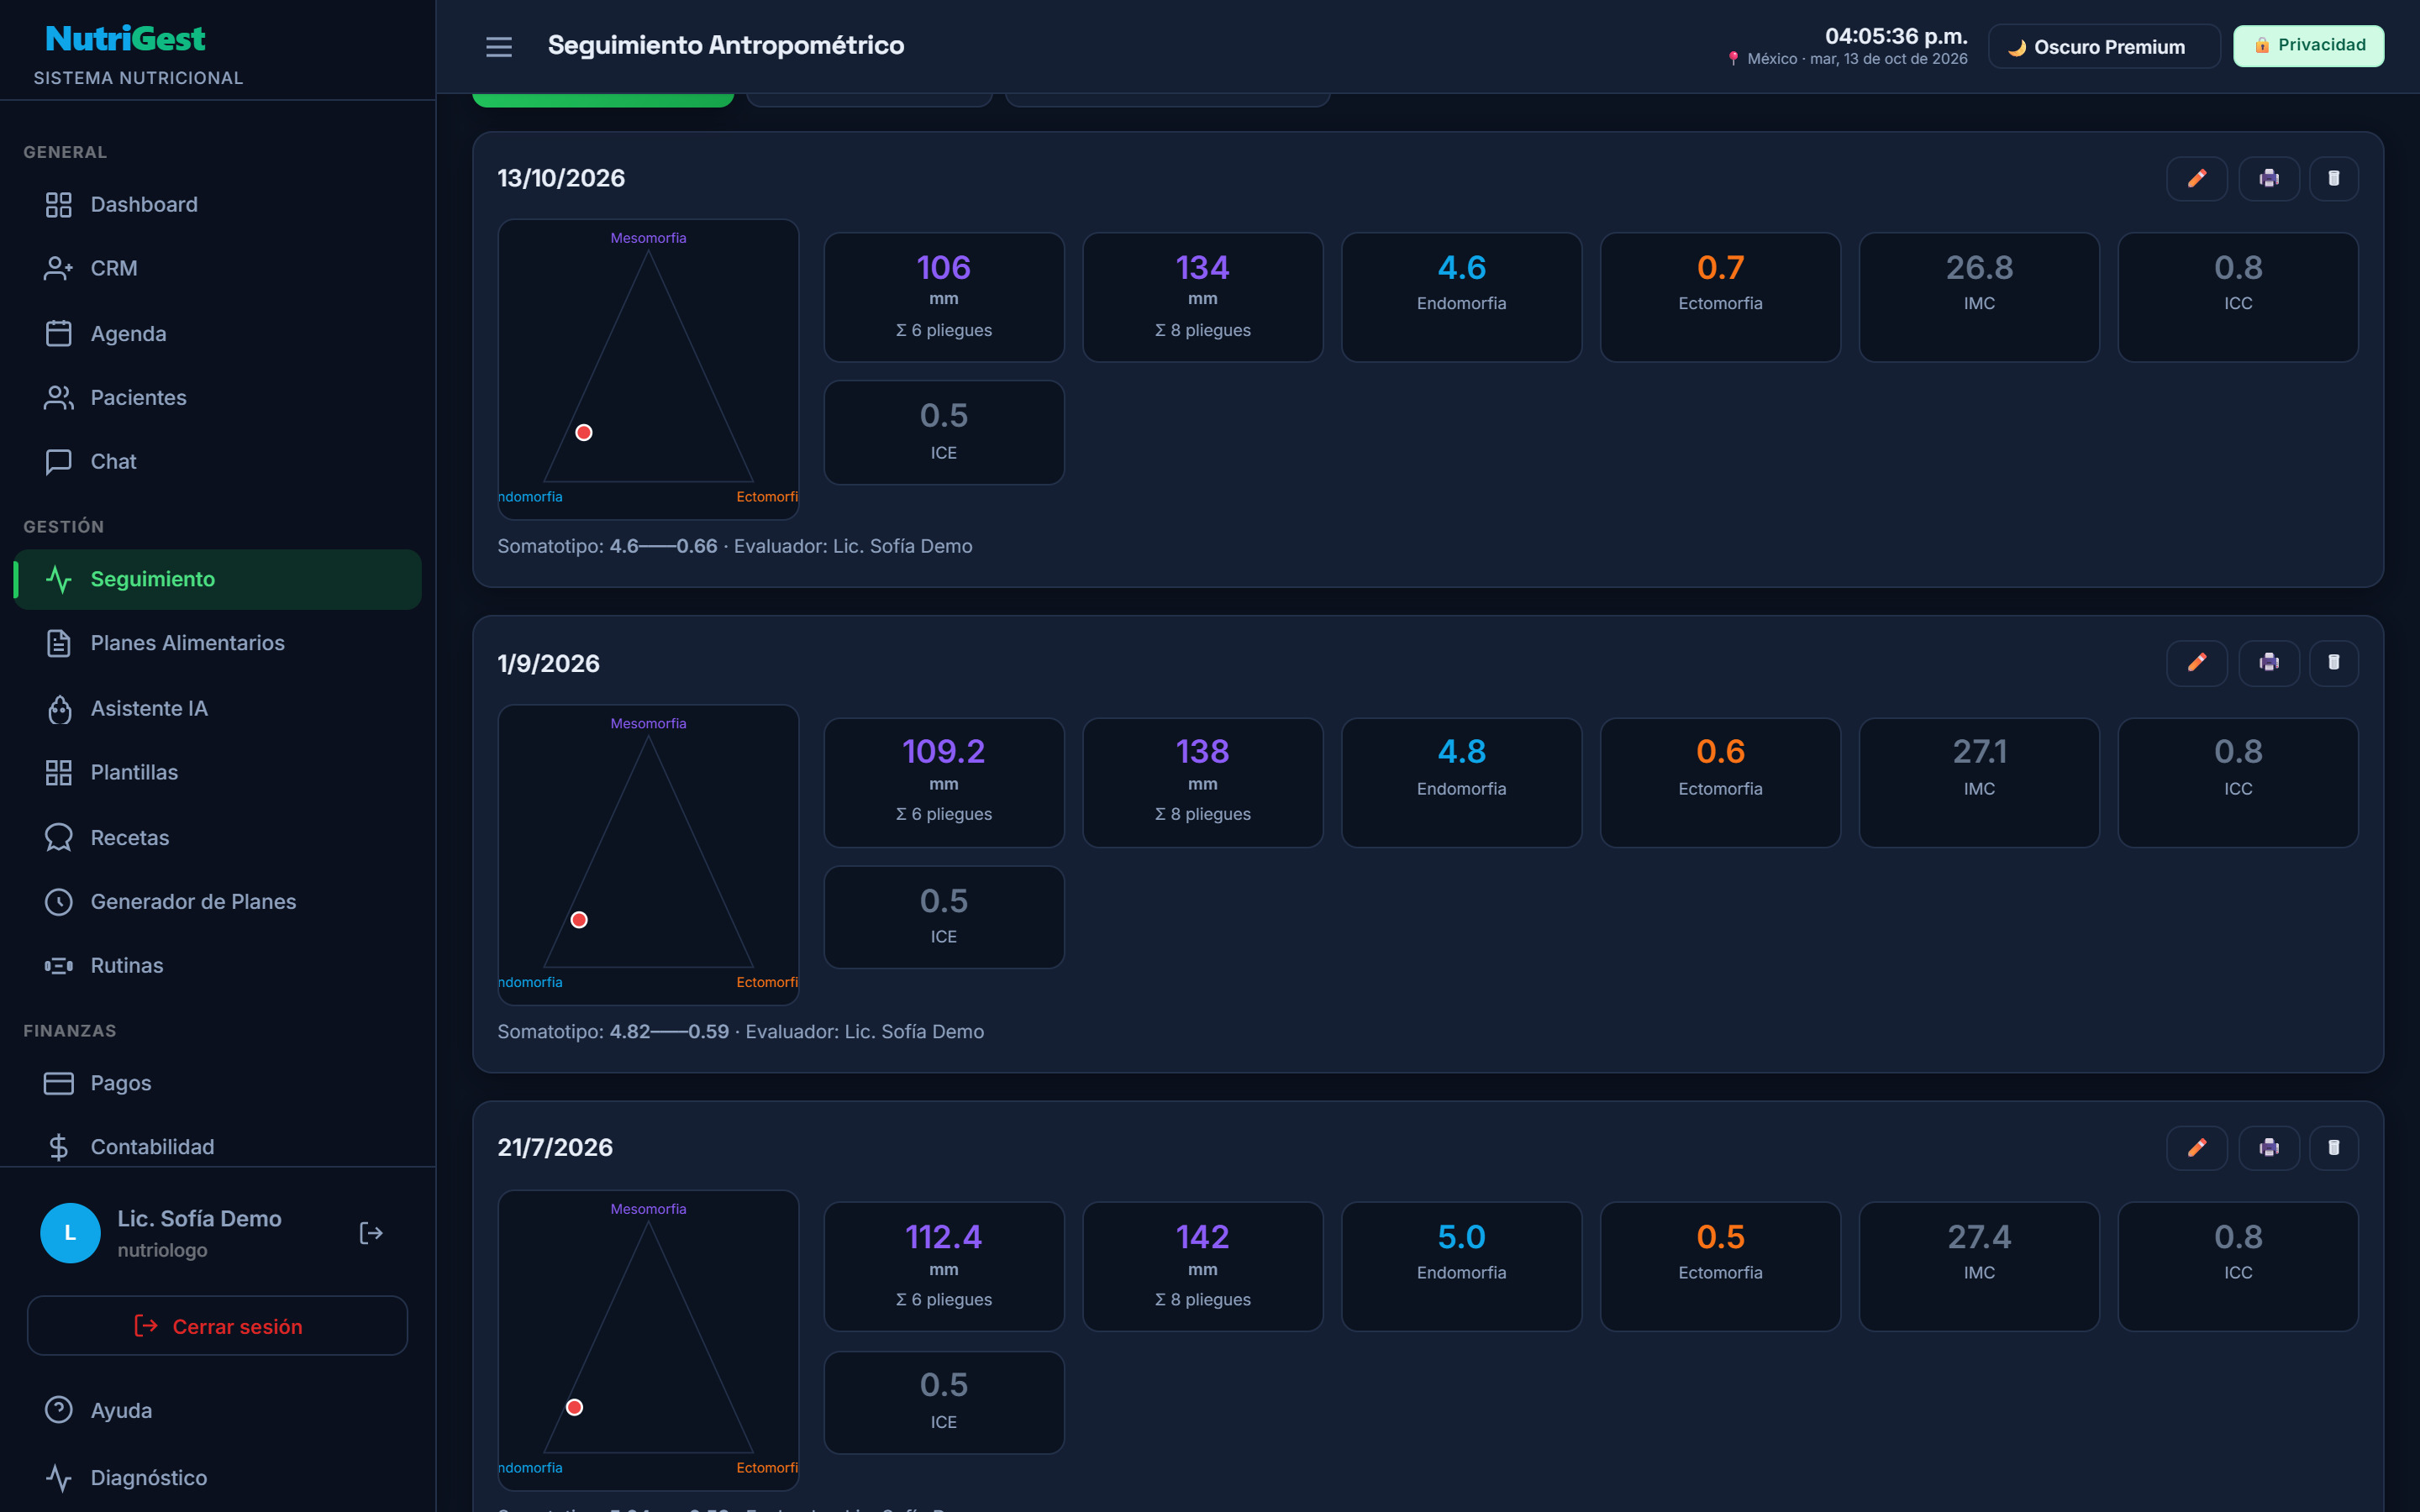The width and height of the screenshot is (2420, 1512).
Task: Go to Plantillas in the sidebar
Action: tap(218, 773)
